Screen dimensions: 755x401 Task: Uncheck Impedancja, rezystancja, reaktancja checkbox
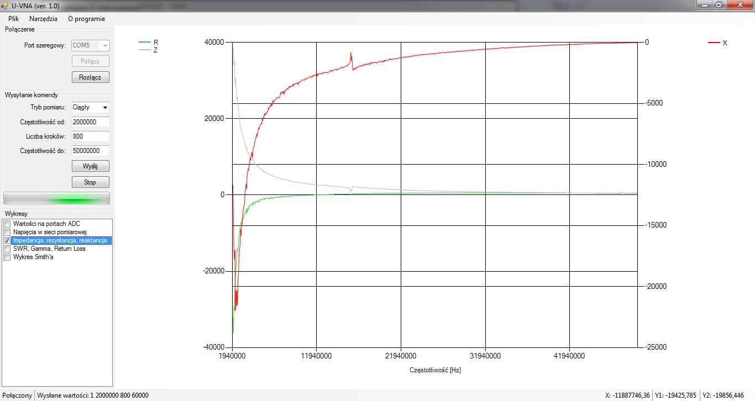pyautogui.click(x=7, y=241)
